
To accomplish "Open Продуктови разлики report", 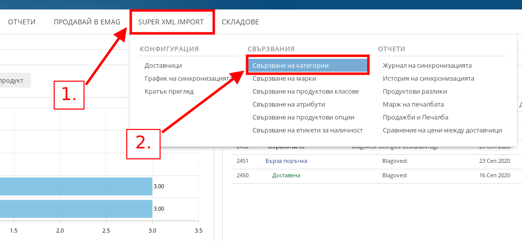I will point(415,91).
